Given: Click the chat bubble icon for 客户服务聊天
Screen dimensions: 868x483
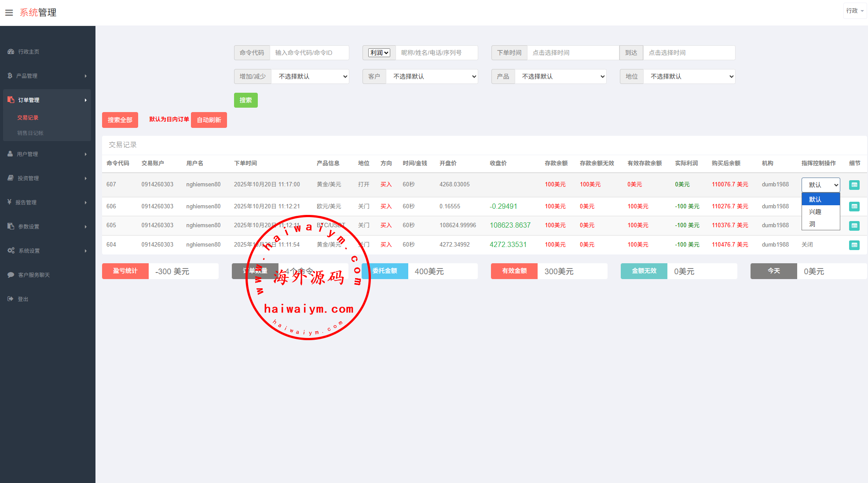Looking at the screenshot, I should coord(11,275).
